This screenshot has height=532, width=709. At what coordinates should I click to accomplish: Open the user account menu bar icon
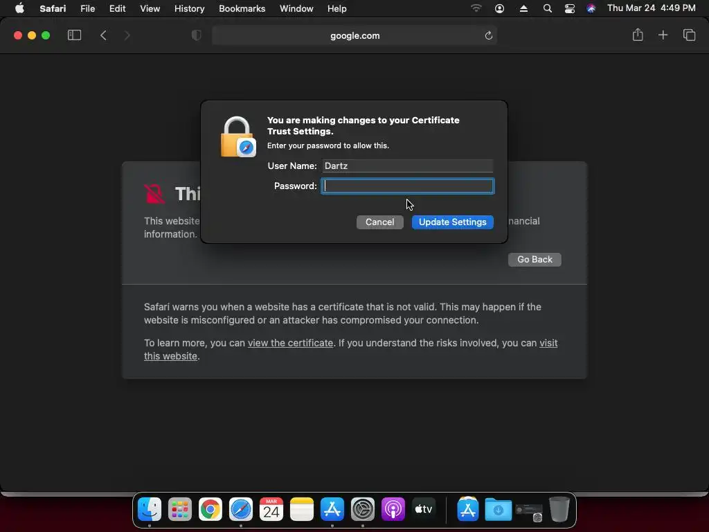[500, 8]
